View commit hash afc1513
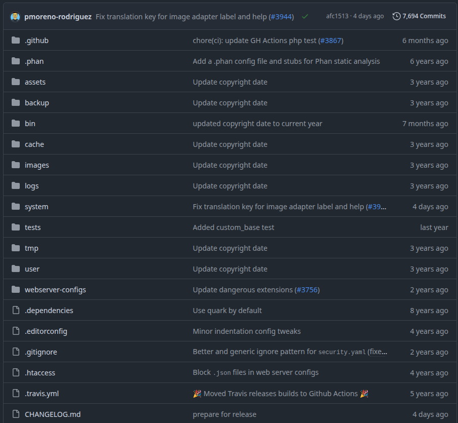Screen dimensions: 458x423 click(337, 16)
